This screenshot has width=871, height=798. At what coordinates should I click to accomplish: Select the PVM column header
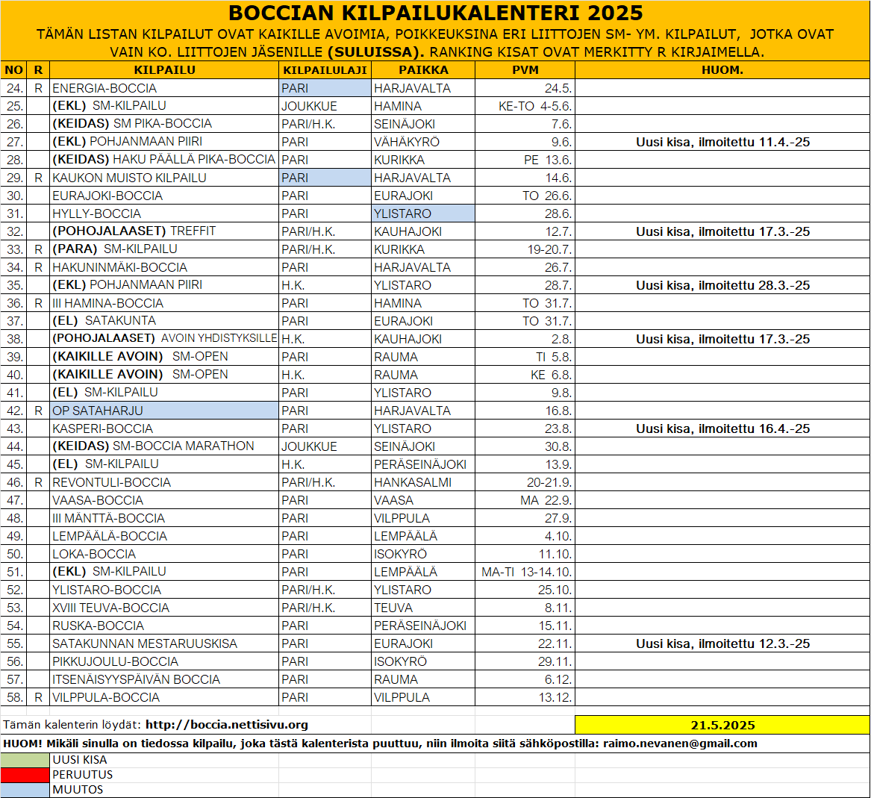(x=525, y=70)
